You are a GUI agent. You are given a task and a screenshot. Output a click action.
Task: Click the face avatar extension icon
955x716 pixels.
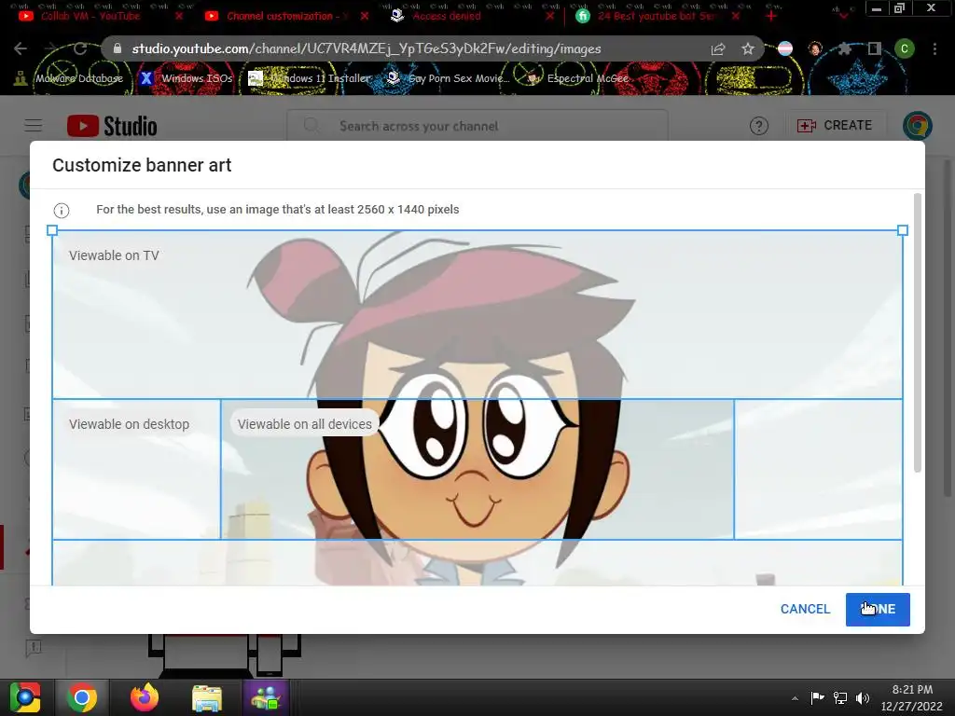click(815, 48)
